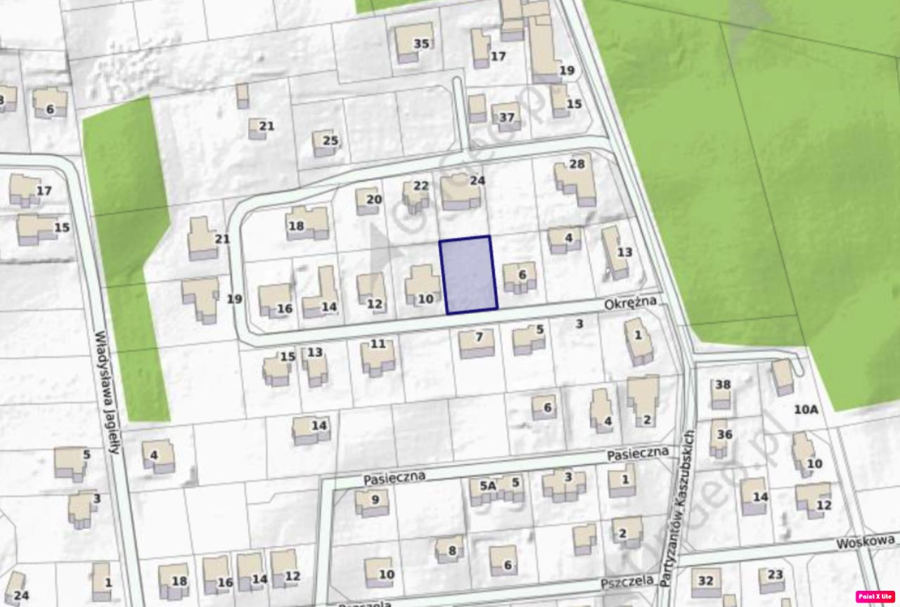This screenshot has height=607, width=900.
Task: Select house number 9 label
Action: [375, 500]
